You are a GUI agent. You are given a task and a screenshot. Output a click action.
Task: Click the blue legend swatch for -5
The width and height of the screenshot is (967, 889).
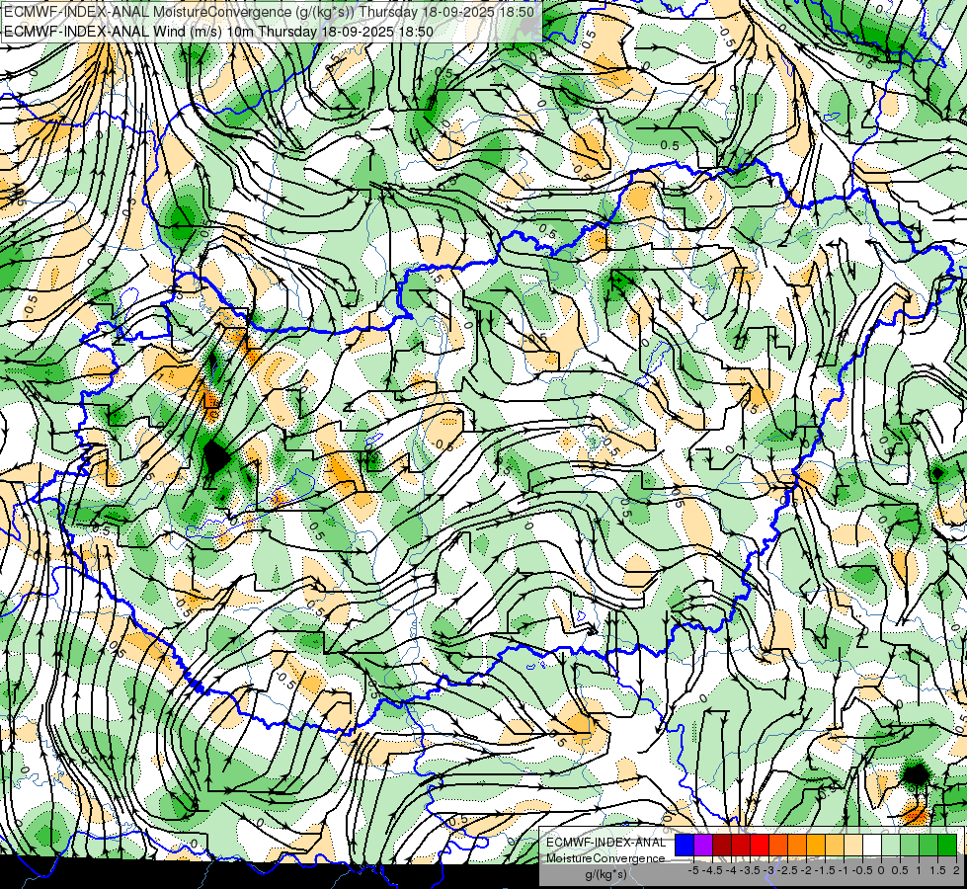click(x=685, y=845)
